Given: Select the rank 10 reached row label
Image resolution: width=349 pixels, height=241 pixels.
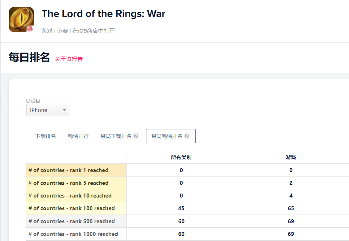Looking at the screenshot, I should pyautogui.click(x=70, y=196).
